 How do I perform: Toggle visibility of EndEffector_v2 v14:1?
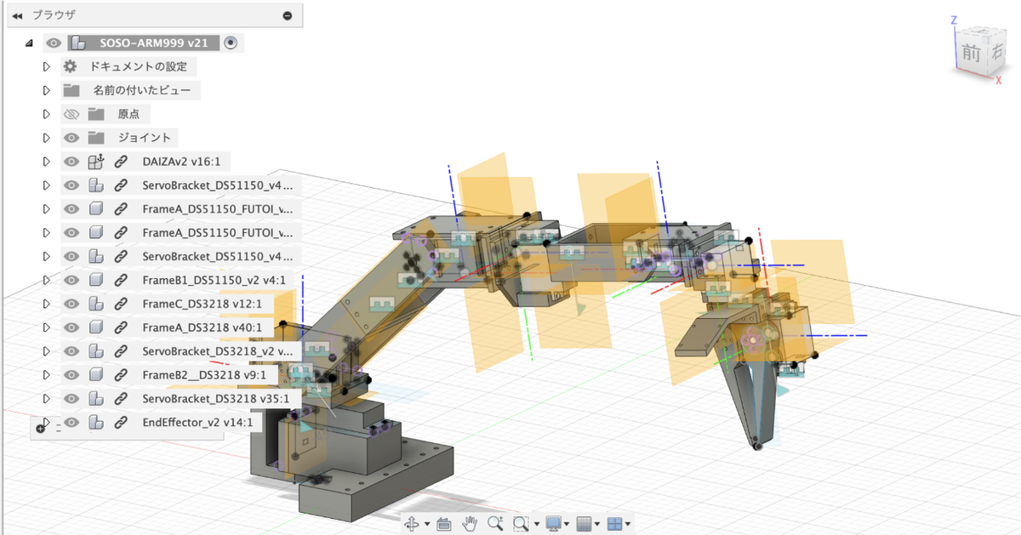(x=71, y=422)
